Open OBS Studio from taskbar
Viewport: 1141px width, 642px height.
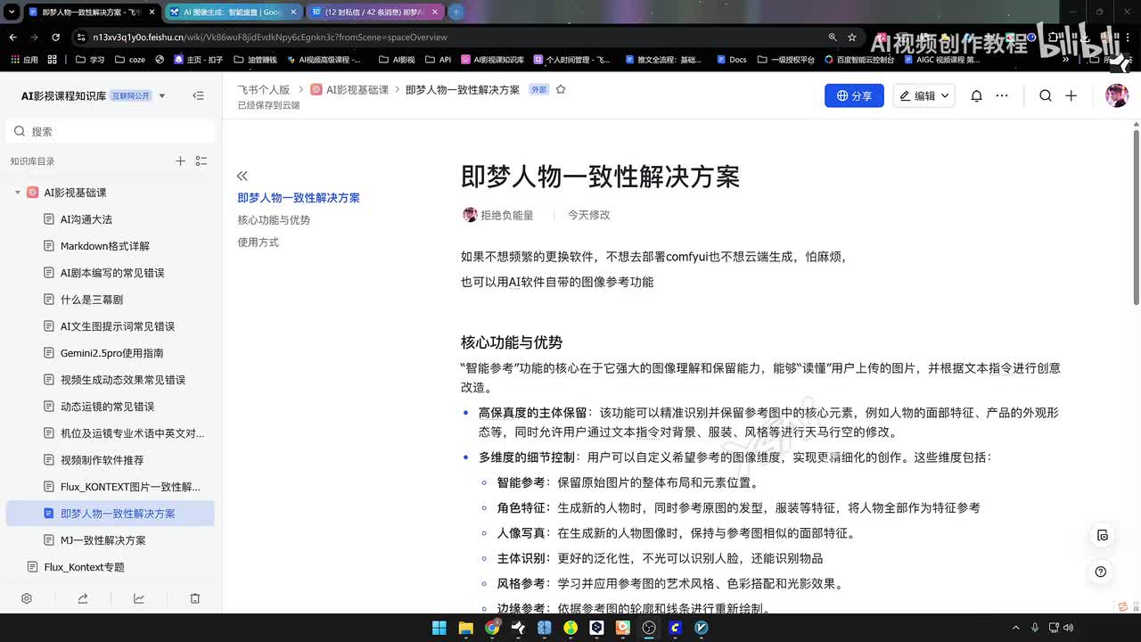[649, 628]
